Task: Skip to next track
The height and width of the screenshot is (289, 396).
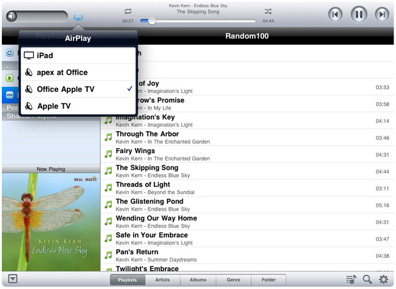Action: (382, 14)
